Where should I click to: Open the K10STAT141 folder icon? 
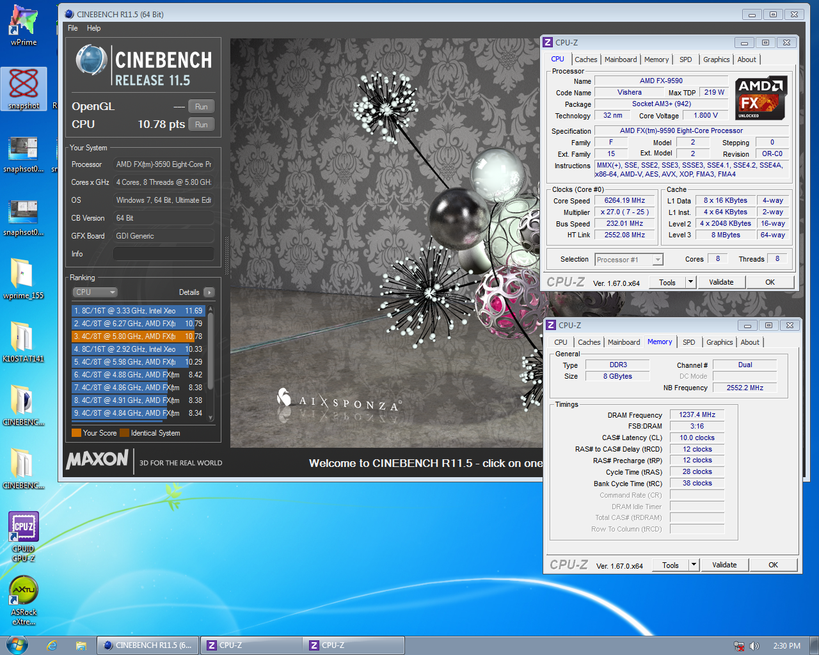pos(24,342)
